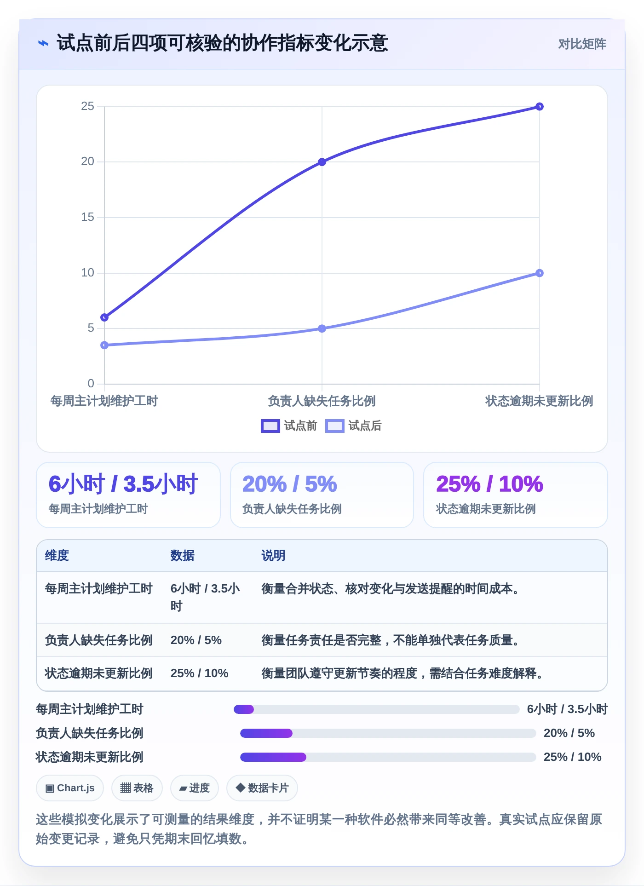Click the 每周主计划维护工时 x-axis label

(x=104, y=401)
